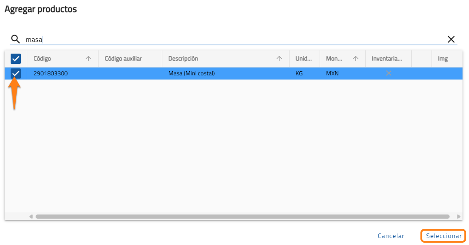The height and width of the screenshot is (245, 469).
Task: Click the magnifying glass search icon
Action: coord(16,39)
